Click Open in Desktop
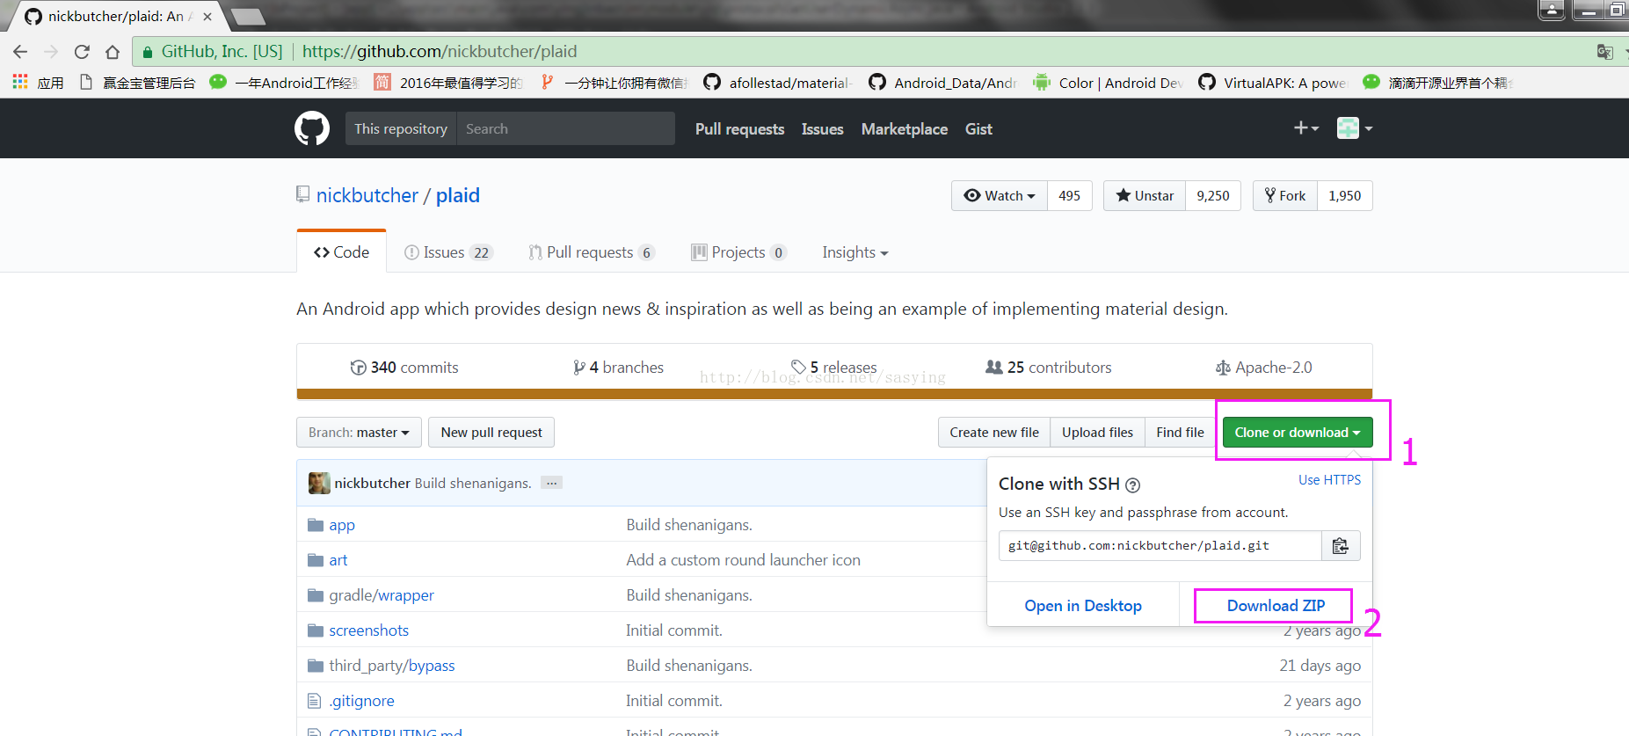 pos(1083,606)
